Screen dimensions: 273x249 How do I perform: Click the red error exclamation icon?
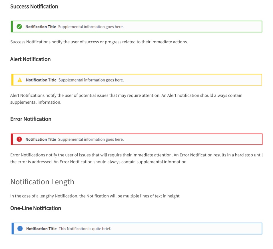(x=19, y=139)
